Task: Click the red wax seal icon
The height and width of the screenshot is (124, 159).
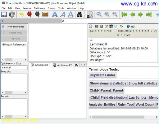Action: coord(30,14)
